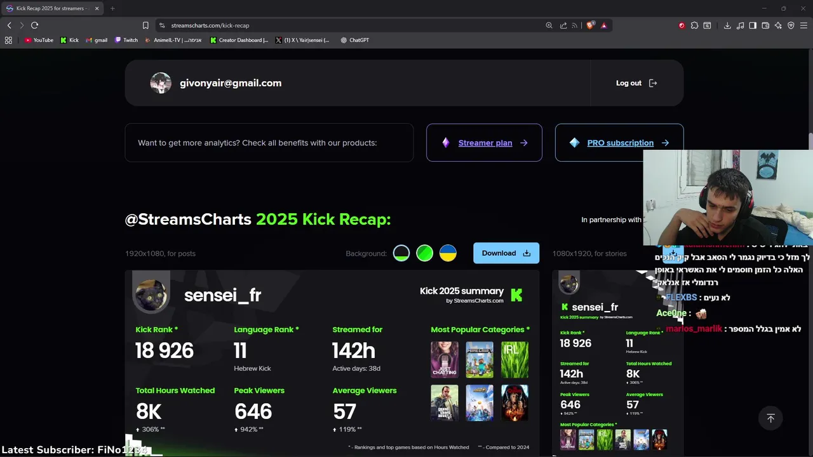Close the Kick Recap 2025 tab
Image resolution: width=813 pixels, height=457 pixels.
pos(97,8)
